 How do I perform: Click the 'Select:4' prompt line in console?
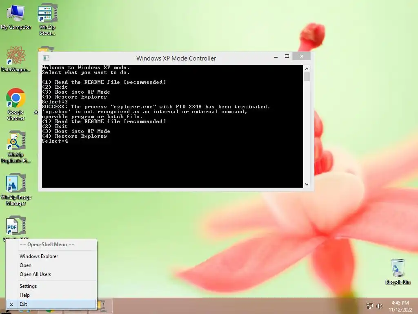(55, 141)
